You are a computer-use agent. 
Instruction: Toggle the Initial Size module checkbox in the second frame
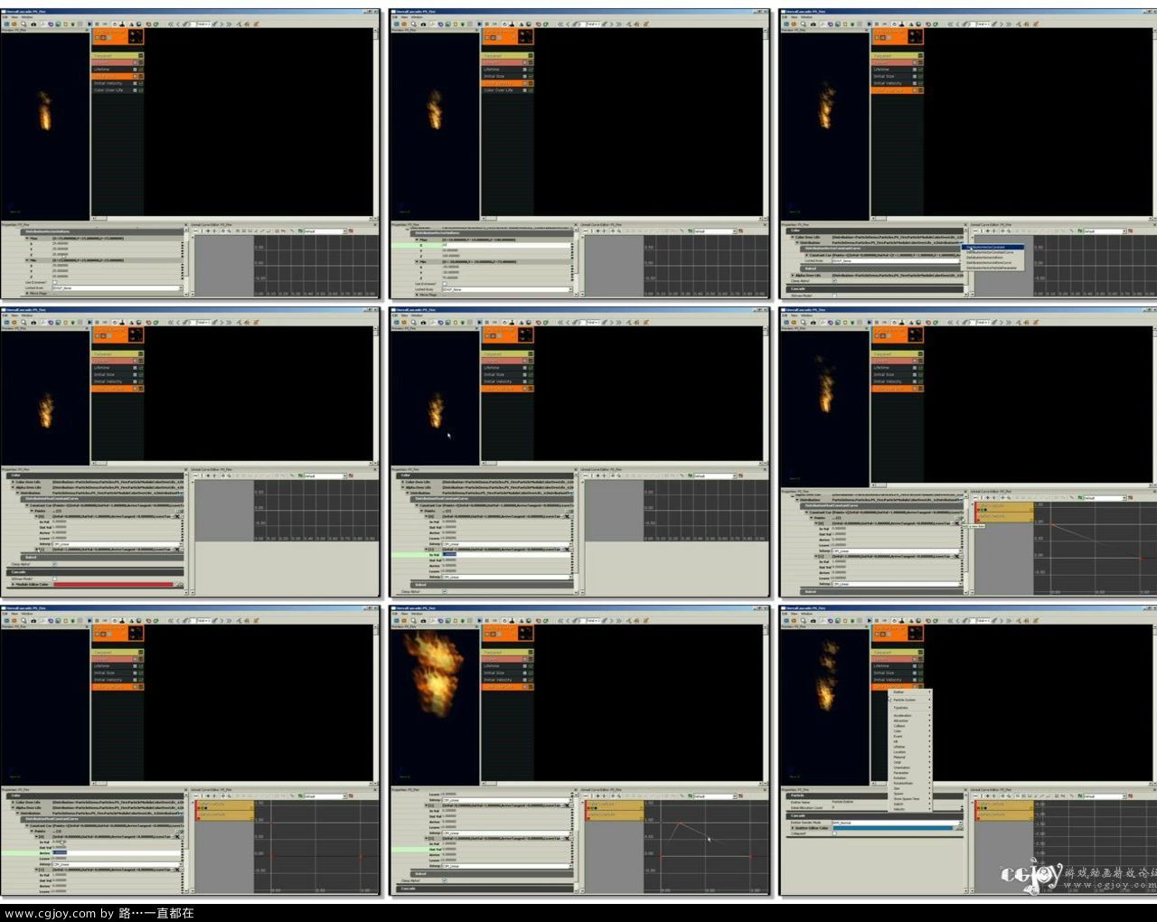(x=525, y=76)
